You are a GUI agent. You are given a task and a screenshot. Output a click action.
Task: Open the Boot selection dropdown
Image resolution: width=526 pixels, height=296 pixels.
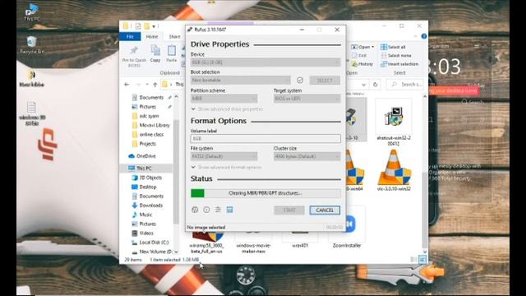coord(240,81)
